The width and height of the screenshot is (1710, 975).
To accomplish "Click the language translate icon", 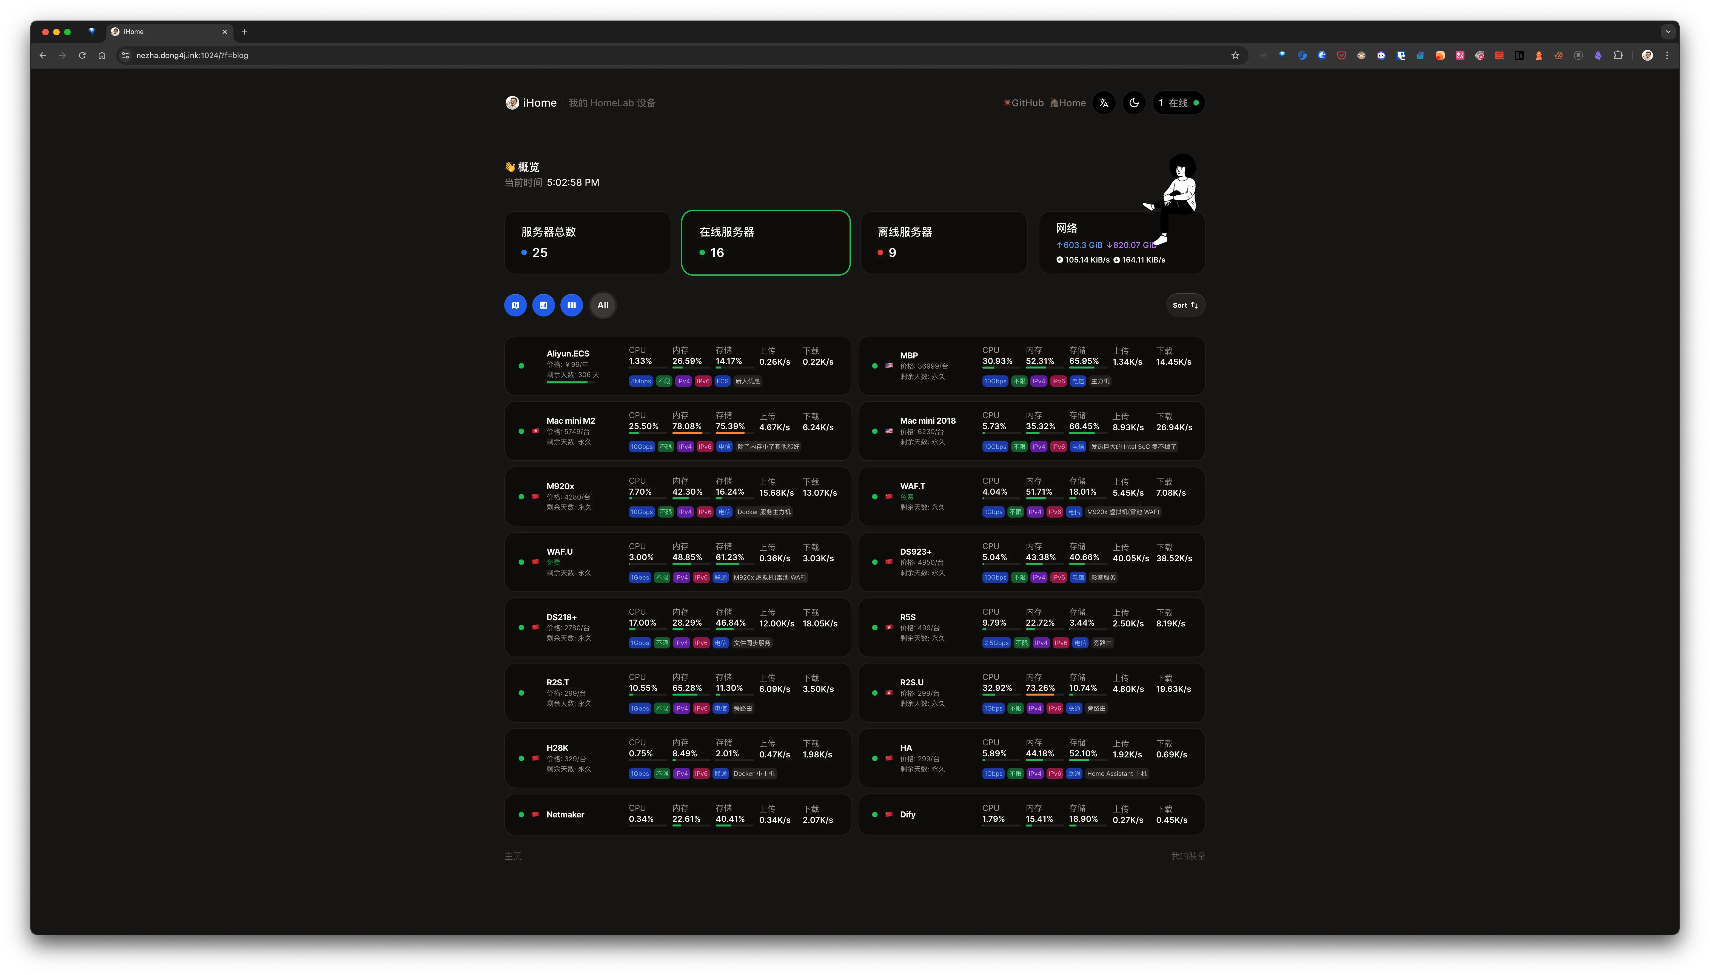I will click(1104, 103).
